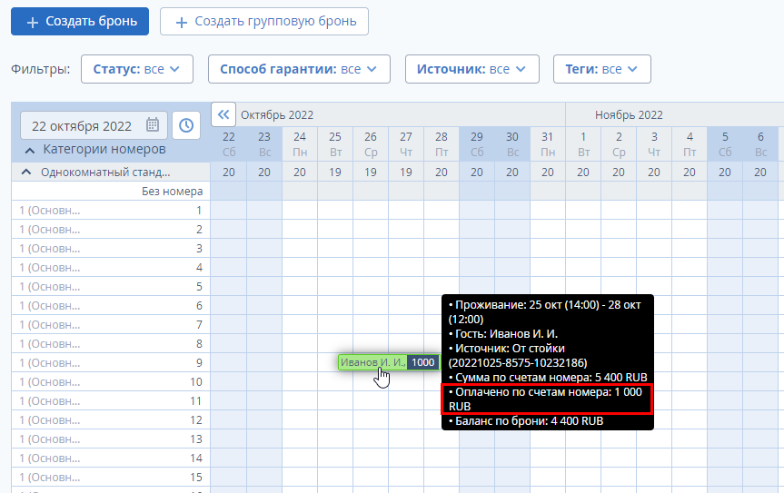The height and width of the screenshot is (493, 784).
Task: Select room row number 4
Action: pos(111,267)
